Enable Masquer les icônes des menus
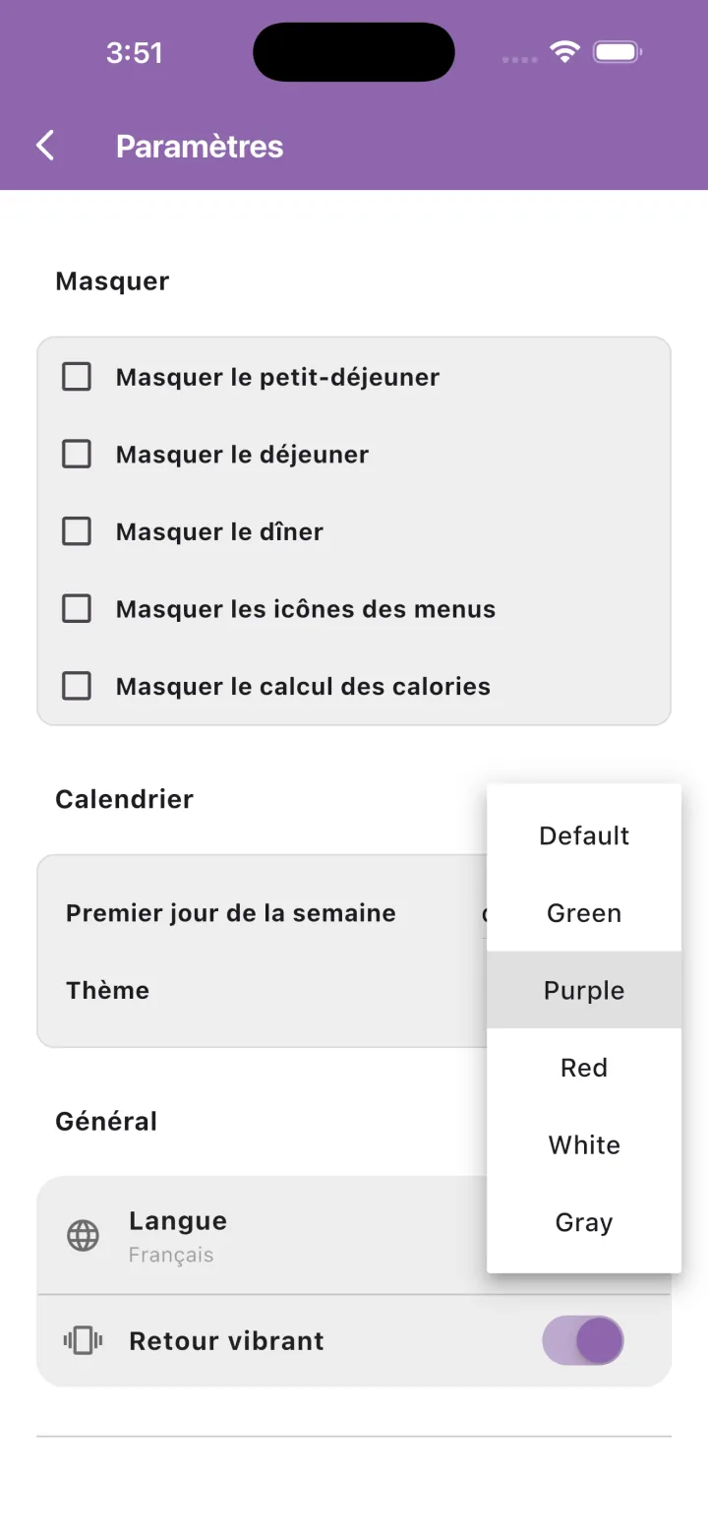The width and height of the screenshot is (708, 1540). coord(77,609)
